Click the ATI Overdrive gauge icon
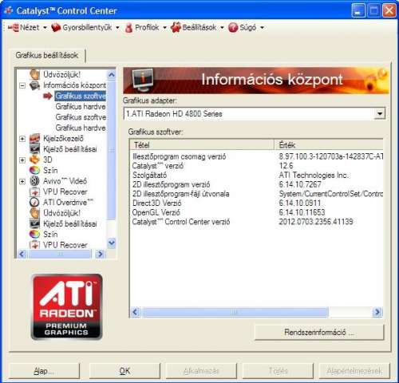Image resolution: width=399 pixels, height=383 pixels. coord(34,203)
